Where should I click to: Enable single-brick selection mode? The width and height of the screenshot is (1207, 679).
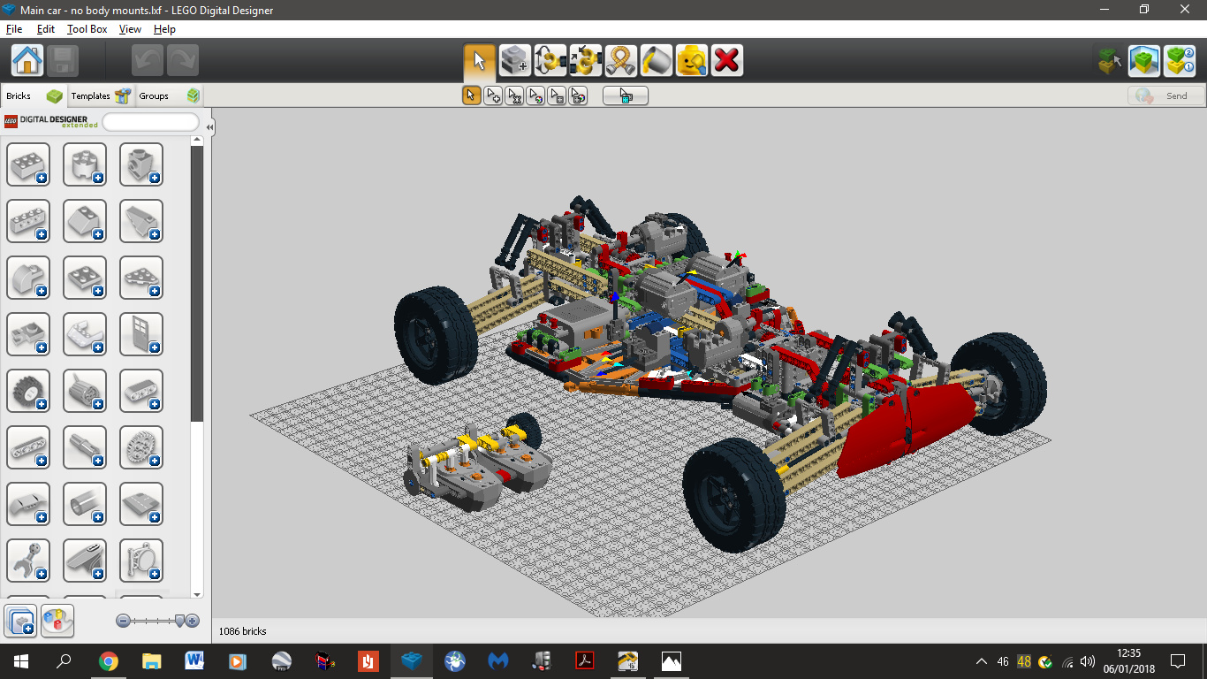click(472, 95)
